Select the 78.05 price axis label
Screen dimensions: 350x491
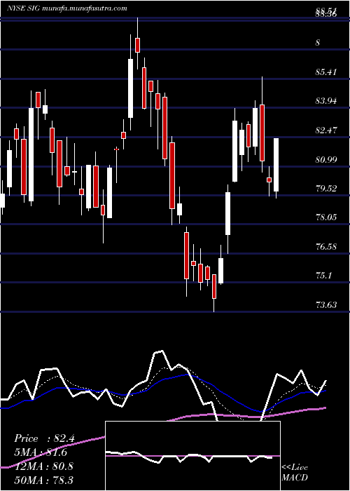tap(326, 217)
